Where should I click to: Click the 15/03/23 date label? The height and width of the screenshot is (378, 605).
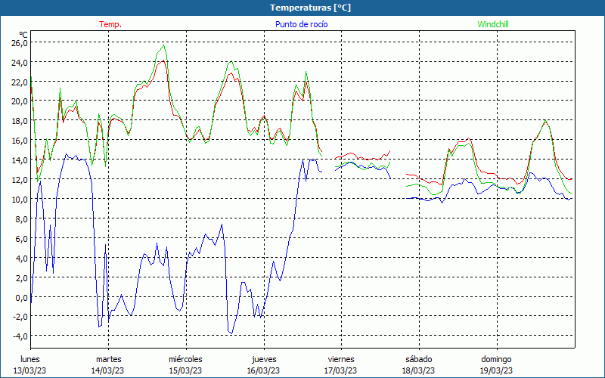[x=185, y=370]
